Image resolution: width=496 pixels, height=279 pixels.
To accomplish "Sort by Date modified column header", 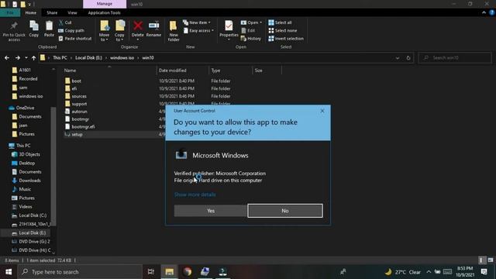I will coord(172,71).
